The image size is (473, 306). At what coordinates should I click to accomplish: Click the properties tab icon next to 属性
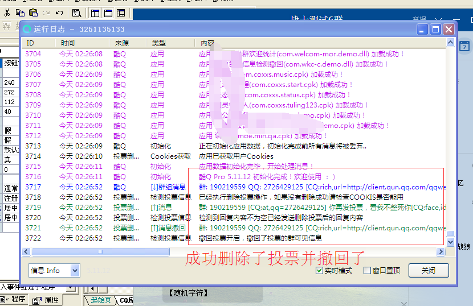click(37, 300)
